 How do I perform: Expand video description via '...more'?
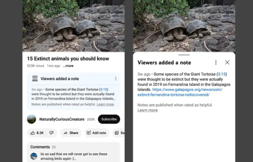pos(68,66)
